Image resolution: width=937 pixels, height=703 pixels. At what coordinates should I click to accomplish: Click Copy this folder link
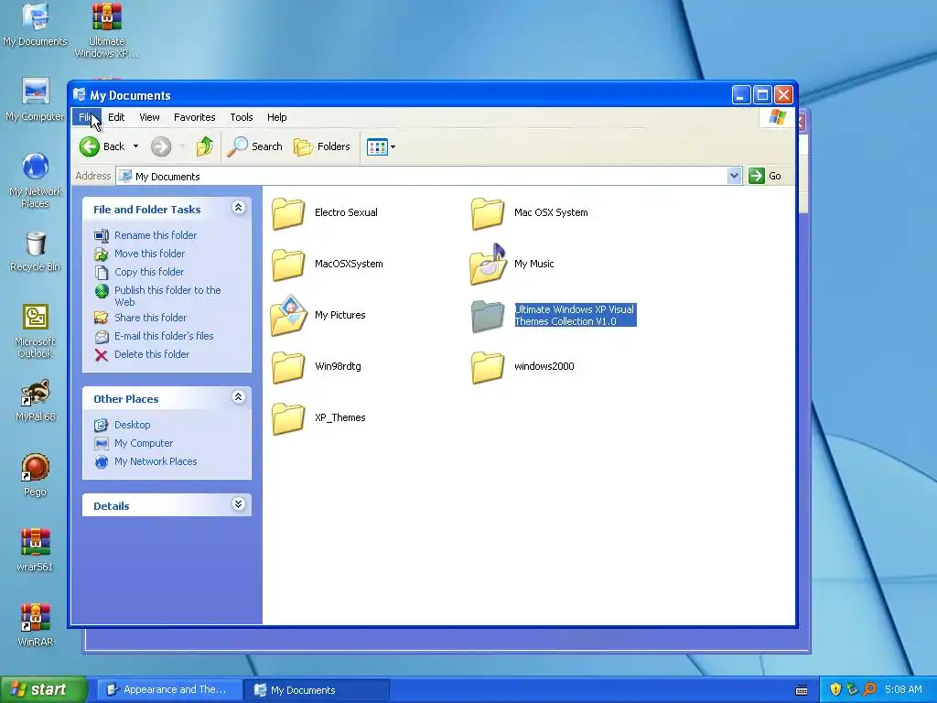(149, 272)
